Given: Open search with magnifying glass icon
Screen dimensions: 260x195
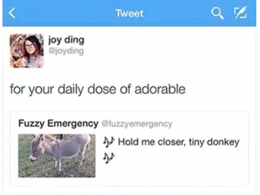Looking at the screenshot, I should click(x=217, y=13).
